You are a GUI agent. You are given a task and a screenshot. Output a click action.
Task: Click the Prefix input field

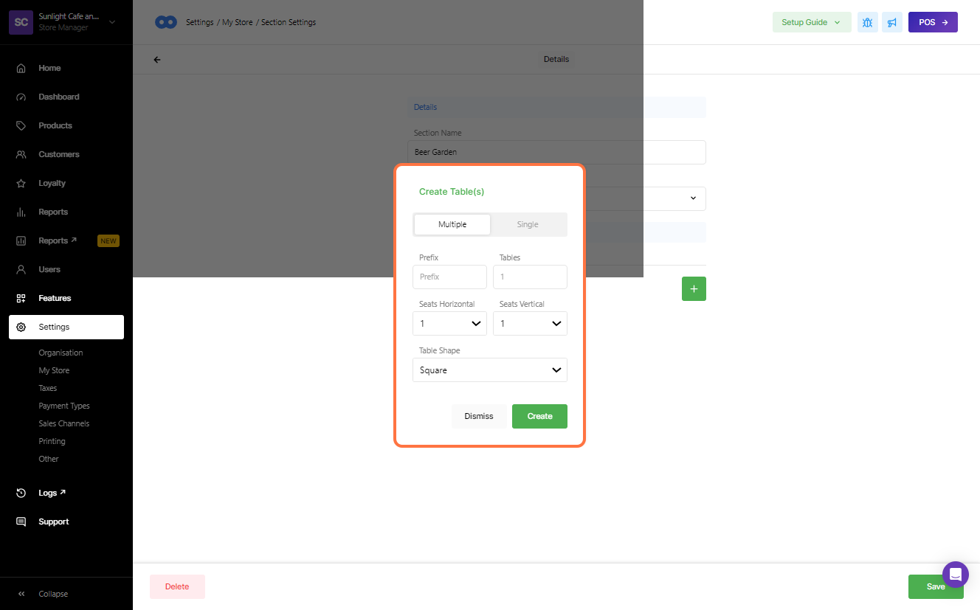tap(449, 277)
